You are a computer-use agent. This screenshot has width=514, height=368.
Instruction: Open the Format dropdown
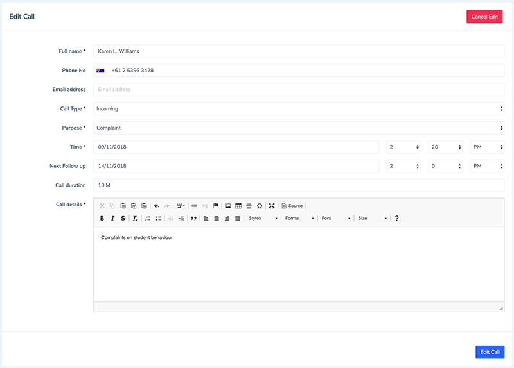coord(299,218)
